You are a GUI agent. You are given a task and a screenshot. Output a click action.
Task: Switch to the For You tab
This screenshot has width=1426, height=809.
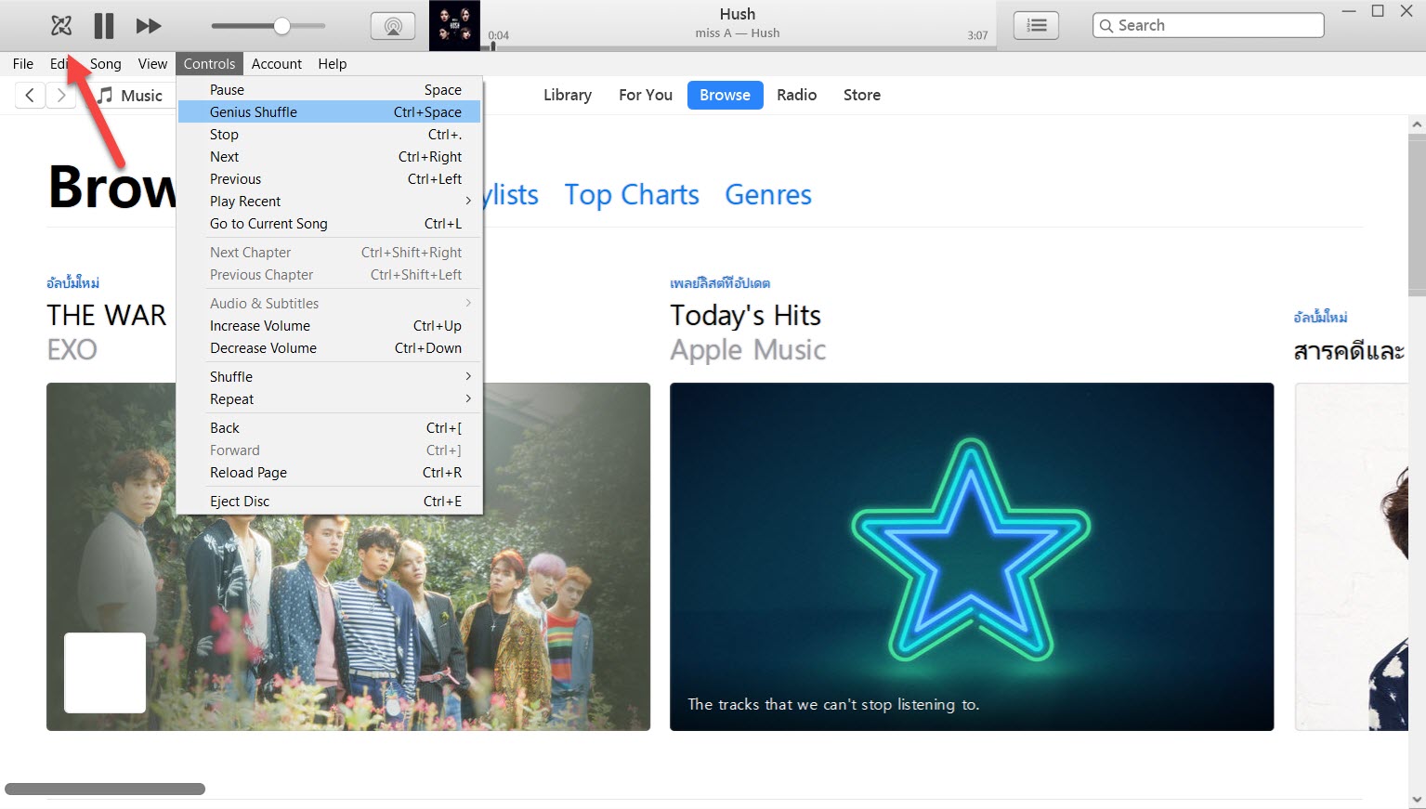645,95
